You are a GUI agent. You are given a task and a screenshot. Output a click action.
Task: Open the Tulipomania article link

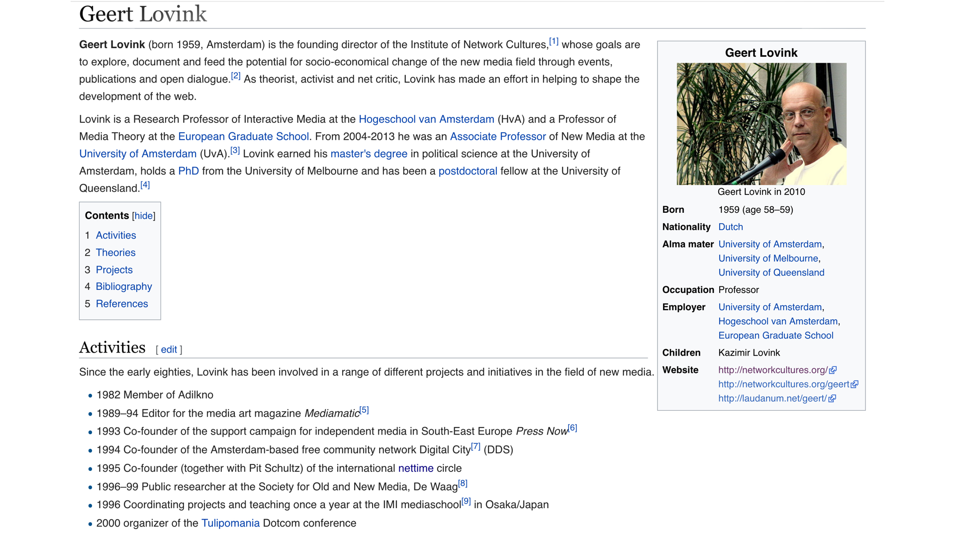[x=230, y=523]
